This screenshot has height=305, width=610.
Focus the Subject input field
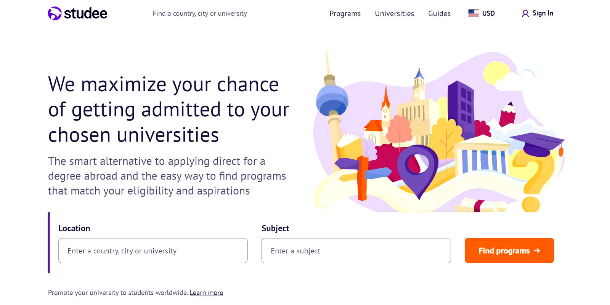point(356,251)
